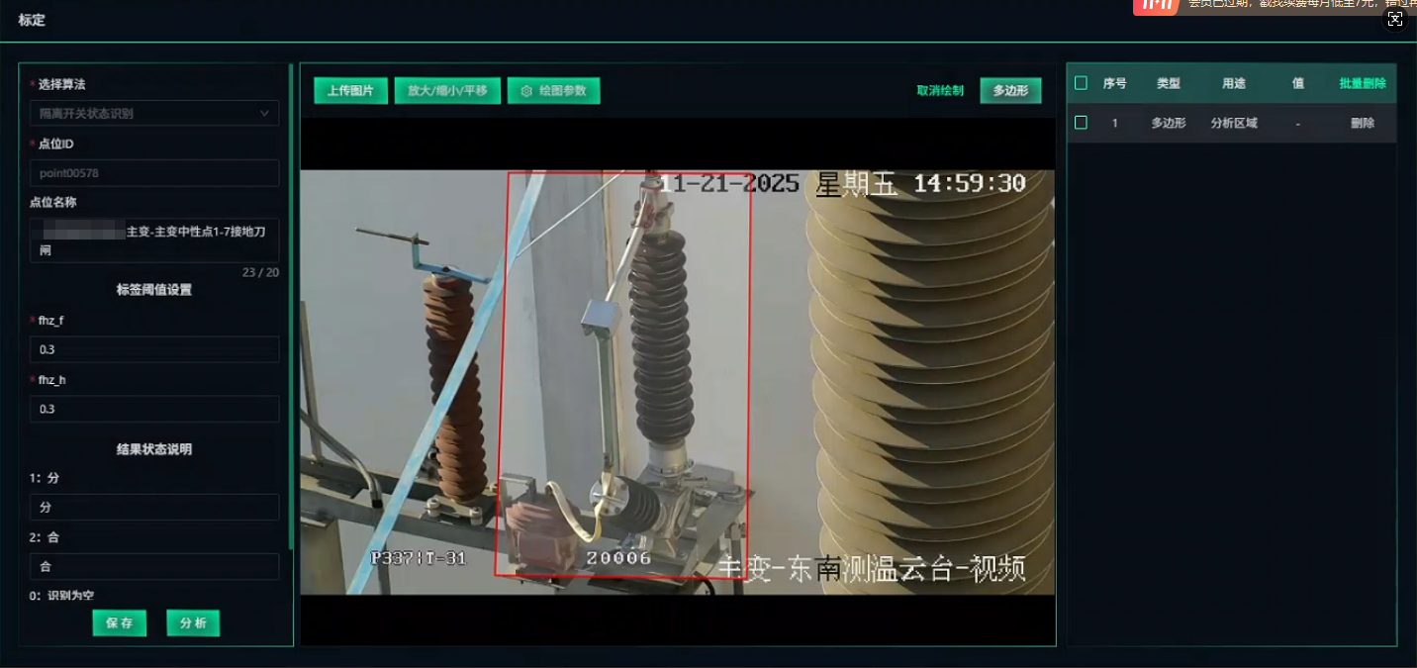Delete row 1 via 删除
Screen dimensions: 1417x668
pos(1363,124)
